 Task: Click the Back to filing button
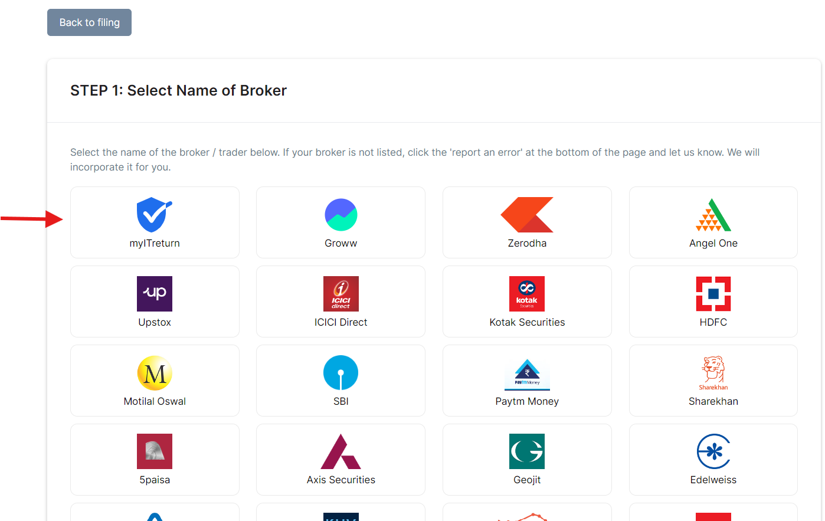(x=89, y=22)
